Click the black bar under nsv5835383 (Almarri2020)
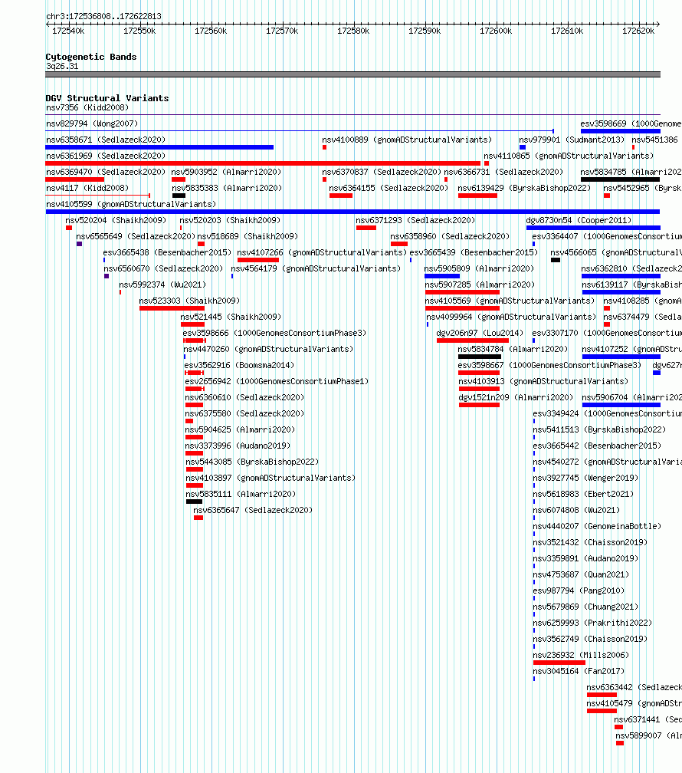This screenshot has height=773, width=682. [179, 196]
